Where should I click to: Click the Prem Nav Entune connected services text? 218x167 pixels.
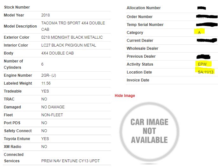pos(70,161)
